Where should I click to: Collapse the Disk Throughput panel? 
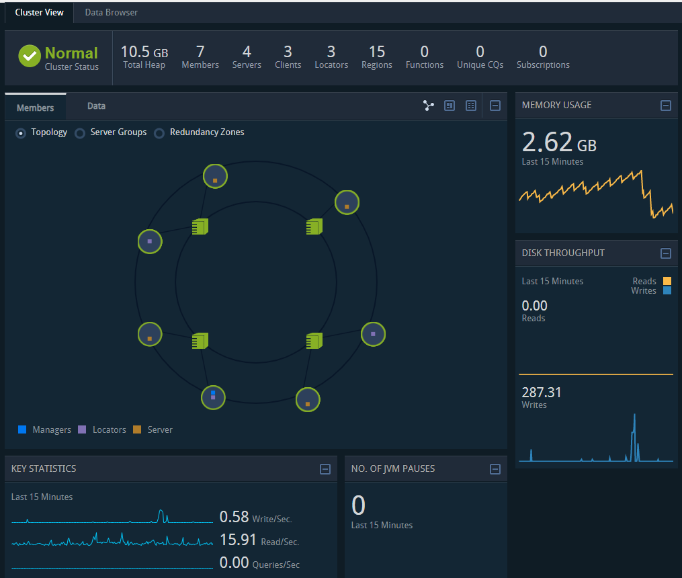pyautogui.click(x=665, y=253)
